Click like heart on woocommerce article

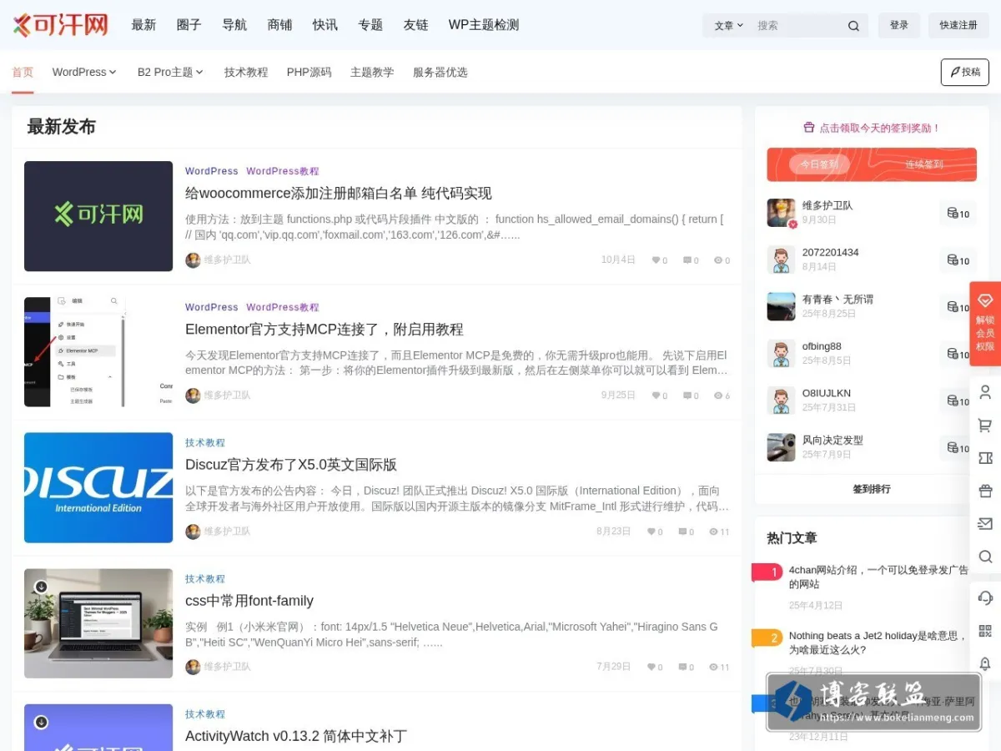point(656,260)
